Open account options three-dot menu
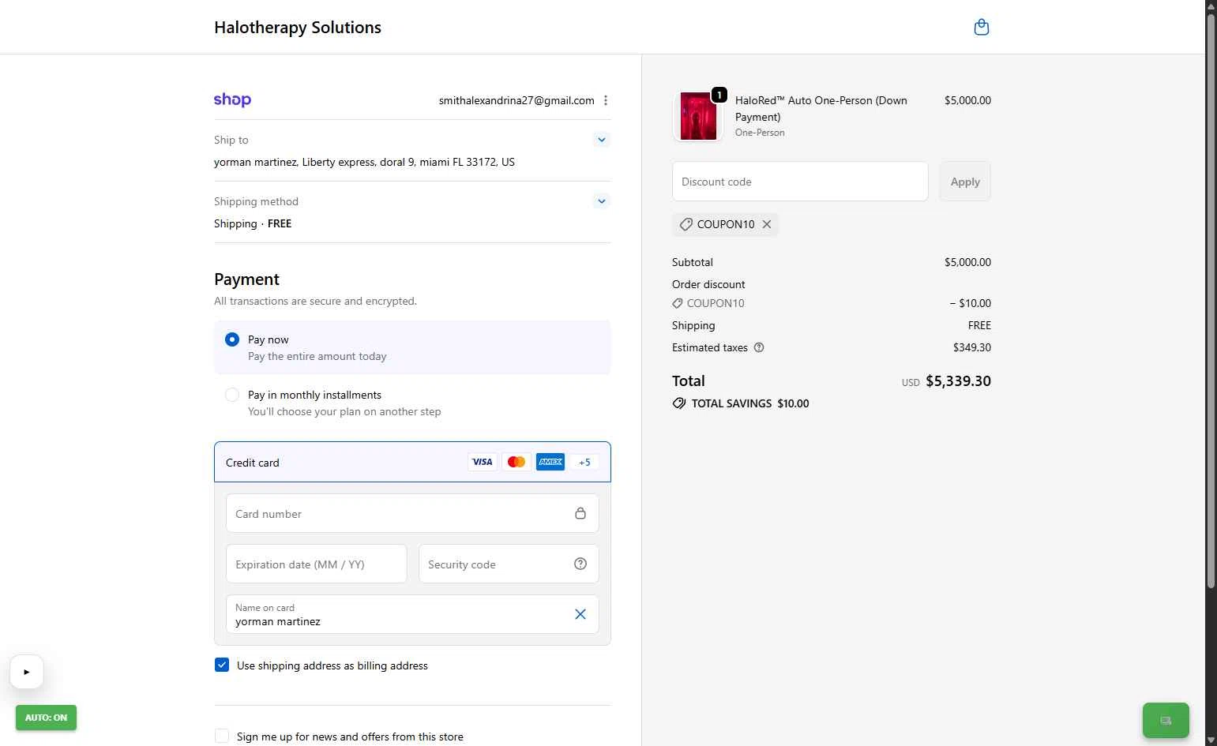This screenshot has width=1217, height=746. coord(606,100)
